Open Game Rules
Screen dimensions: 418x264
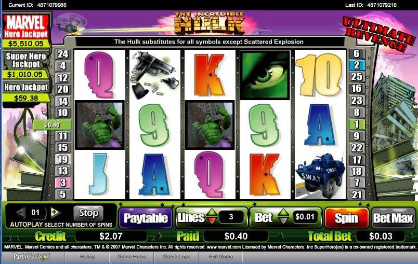coord(132,257)
